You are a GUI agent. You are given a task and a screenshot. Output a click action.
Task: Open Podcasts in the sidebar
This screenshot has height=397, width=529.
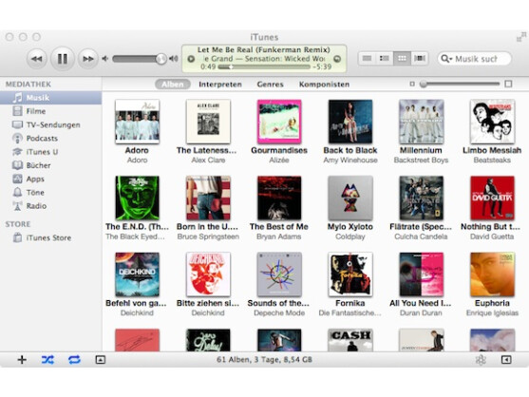[x=50, y=139]
